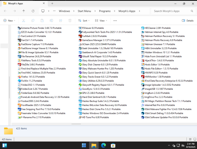Expand chevron after Start Menu breadcrumb
The width and height of the screenshot is (197, 149).
pos(95,11)
